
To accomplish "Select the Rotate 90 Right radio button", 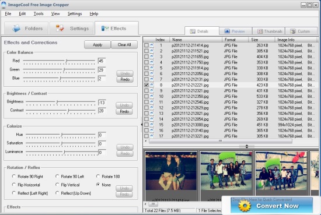I will click(14, 176).
